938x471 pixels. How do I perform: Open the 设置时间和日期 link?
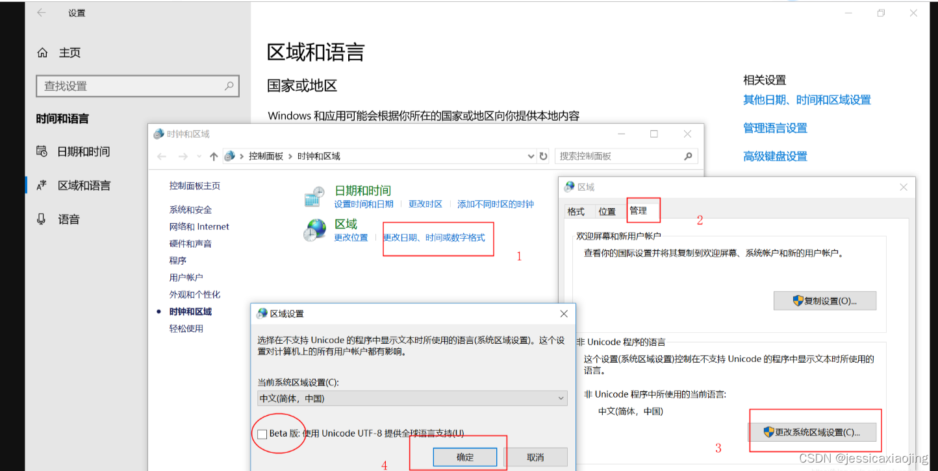coord(364,204)
